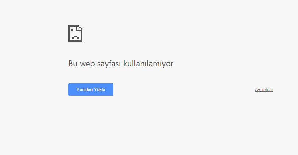
Task: Click the word 'sayfası' in the heading
Action: (109, 64)
